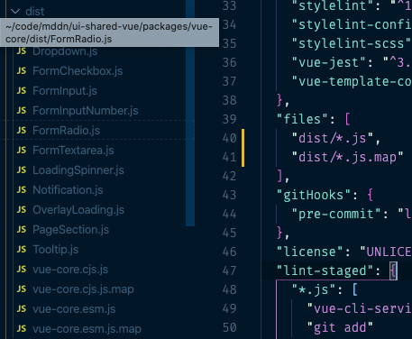
Task: Click the JS icon next to vue-core.esm.js
Action: [x=22, y=309]
